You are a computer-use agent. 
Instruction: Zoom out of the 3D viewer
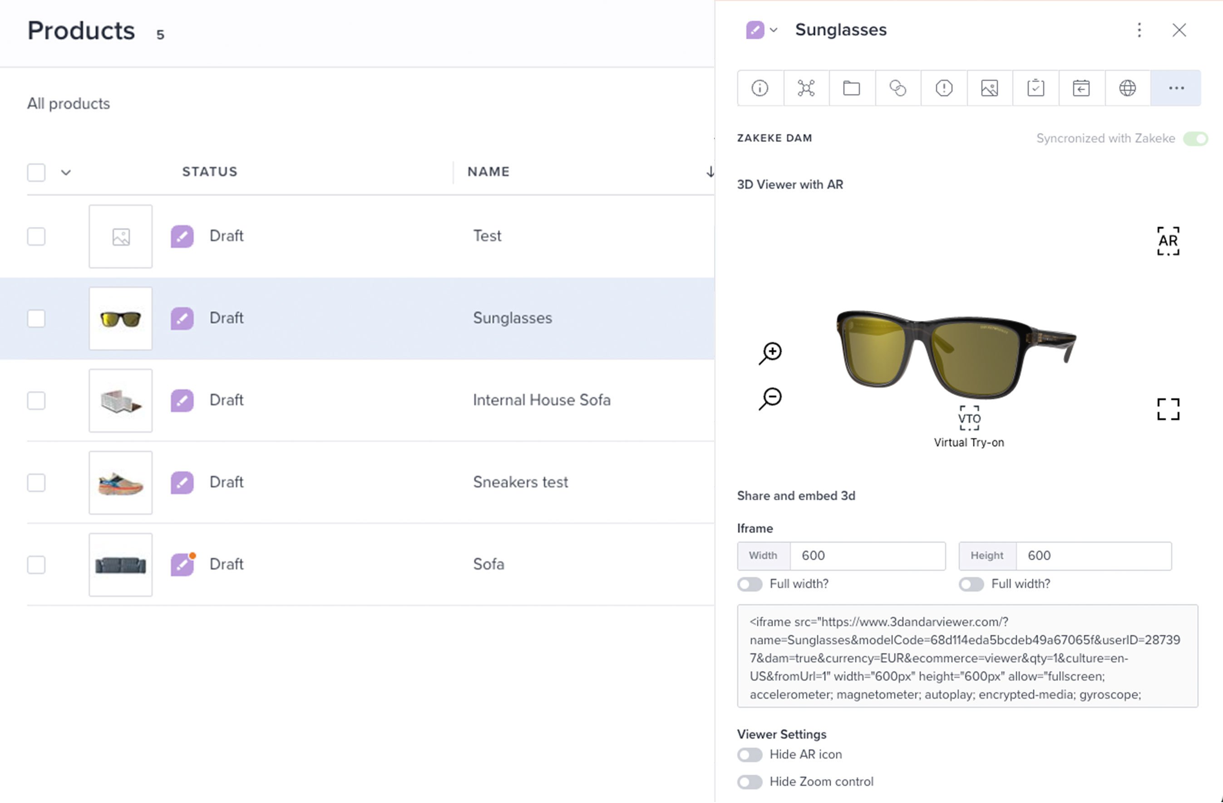(771, 398)
